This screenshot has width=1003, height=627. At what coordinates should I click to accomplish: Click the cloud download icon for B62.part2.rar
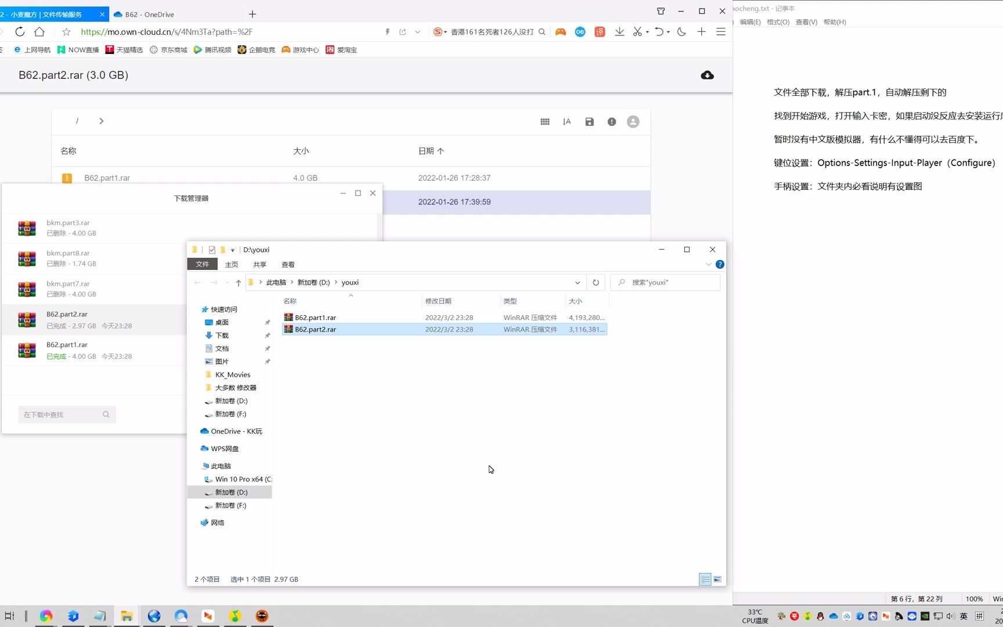[707, 75]
